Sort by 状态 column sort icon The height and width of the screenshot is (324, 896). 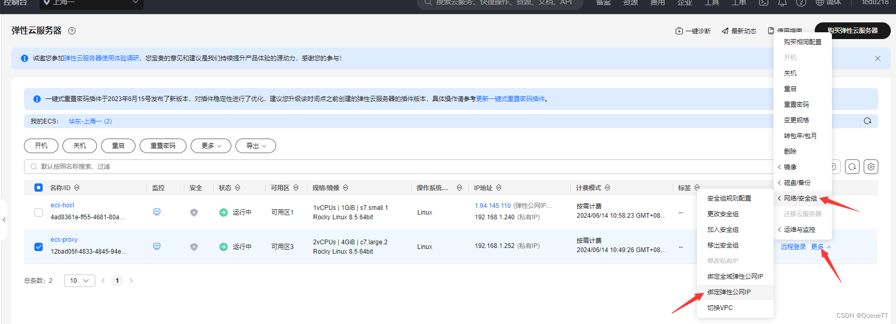click(238, 188)
